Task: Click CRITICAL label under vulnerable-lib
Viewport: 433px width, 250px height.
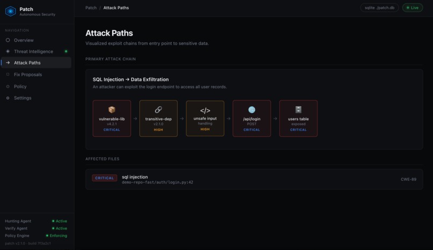Action: click(112, 130)
